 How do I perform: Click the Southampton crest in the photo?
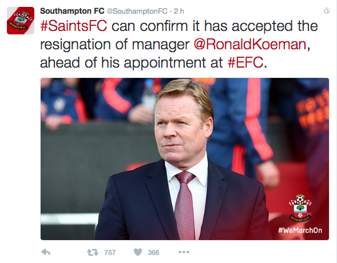[x=300, y=208]
